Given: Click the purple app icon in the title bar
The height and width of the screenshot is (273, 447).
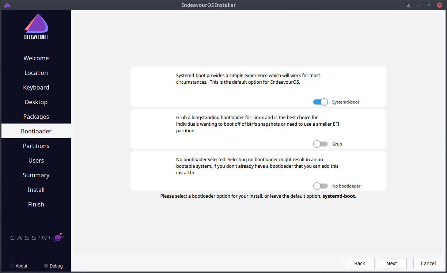Looking at the screenshot, I should point(7,5).
